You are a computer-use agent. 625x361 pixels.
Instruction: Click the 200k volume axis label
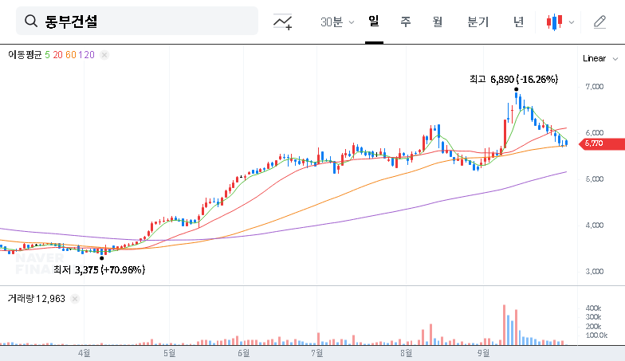593,327
